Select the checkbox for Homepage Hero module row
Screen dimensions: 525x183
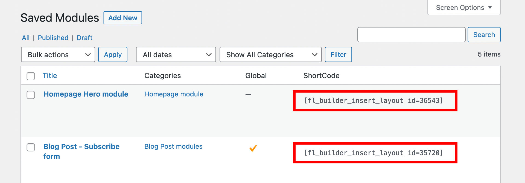coord(31,95)
